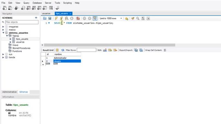
Task: Create a new view toolbar icon
Action: pyautogui.click(x=34, y=8)
